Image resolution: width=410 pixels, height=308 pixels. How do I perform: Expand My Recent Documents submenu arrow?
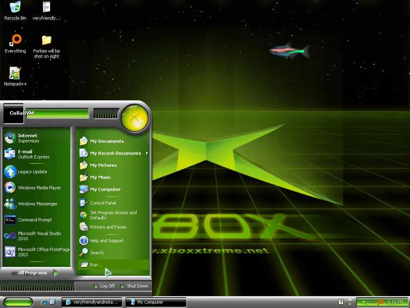click(147, 153)
